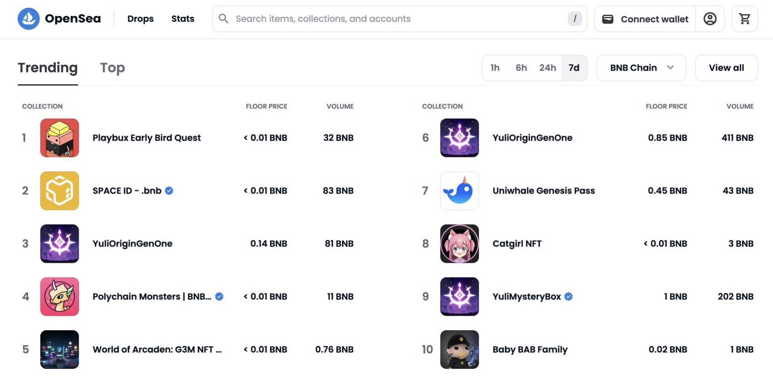Image resolution: width=773 pixels, height=376 pixels.
Task: Focus the search items input field
Action: tap(399, 19)
